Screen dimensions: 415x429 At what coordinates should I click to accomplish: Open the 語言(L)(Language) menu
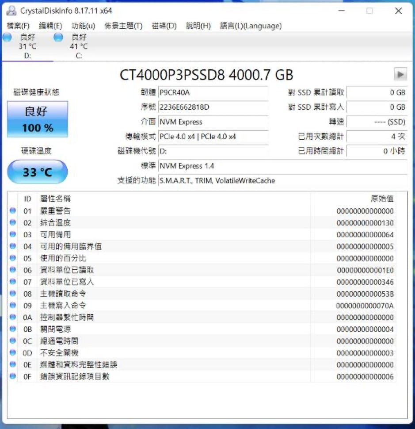tap(251, 26)
